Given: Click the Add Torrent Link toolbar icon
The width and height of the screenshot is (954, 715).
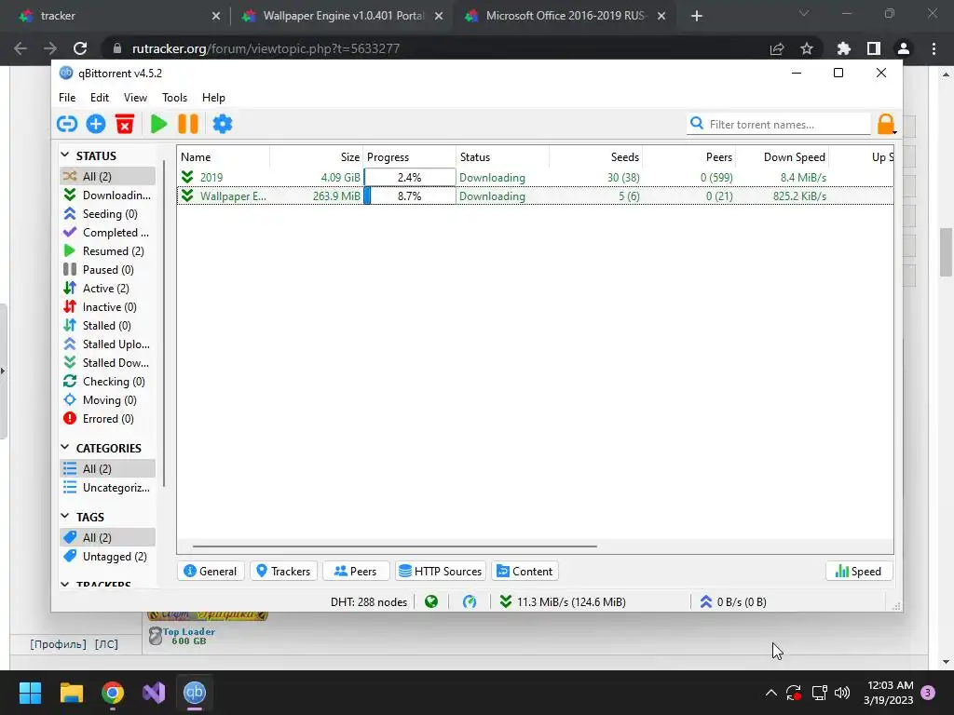Looking at the screenshot, I should click(67, 124).
